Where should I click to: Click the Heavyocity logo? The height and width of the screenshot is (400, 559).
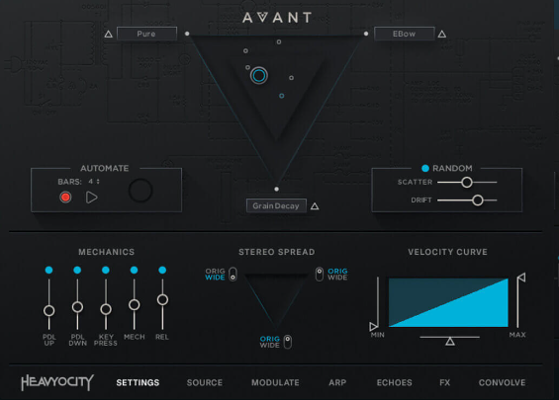57,382
